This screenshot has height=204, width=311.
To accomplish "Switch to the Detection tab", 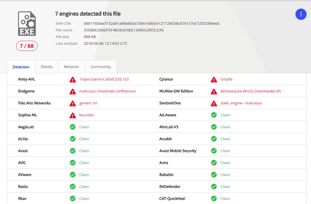I will pos(21,67).
